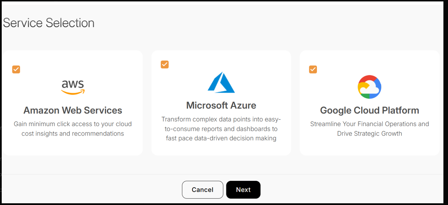Click the Microsoft Azure title text

(221, 105)
